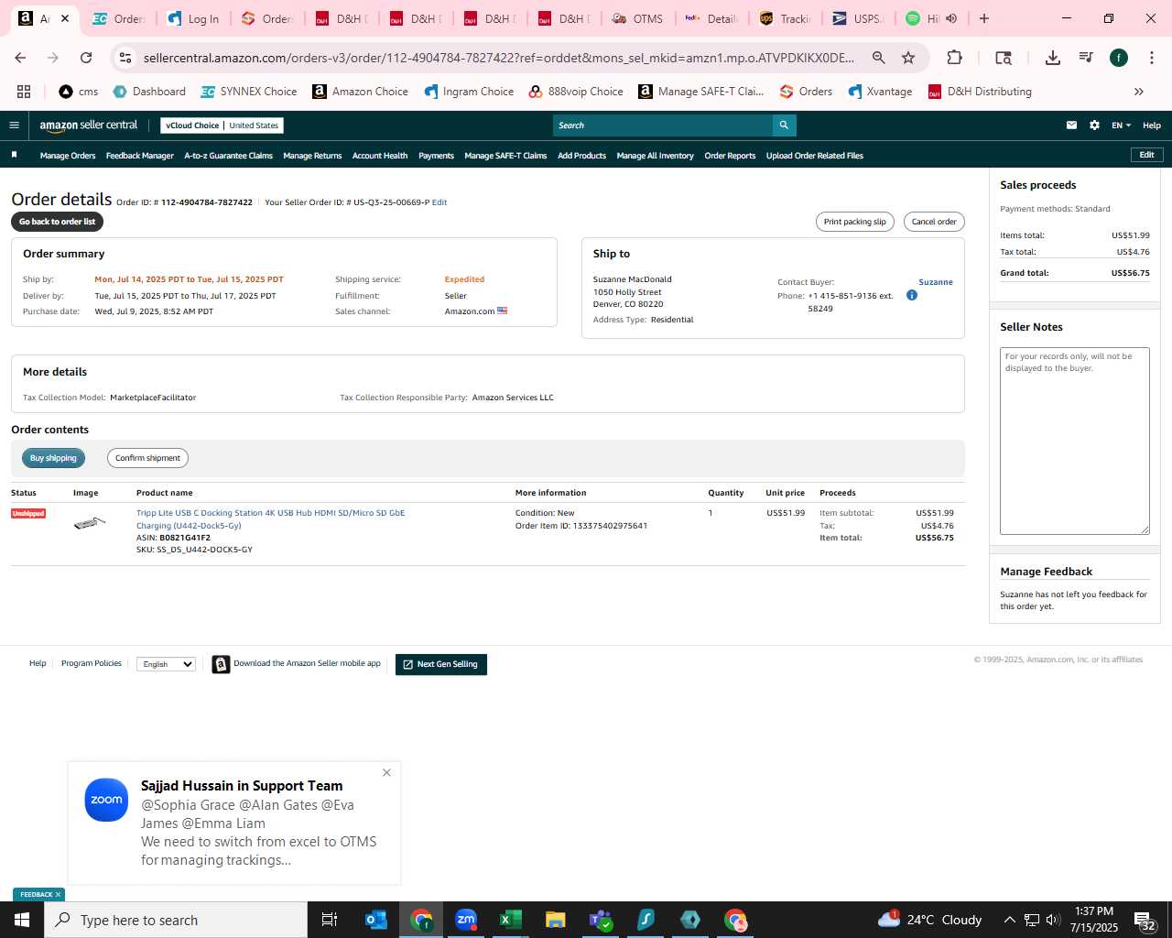The image size is (1172, 938).
Task: Switch to the Log In browser tab
Action: click(193, 18)
